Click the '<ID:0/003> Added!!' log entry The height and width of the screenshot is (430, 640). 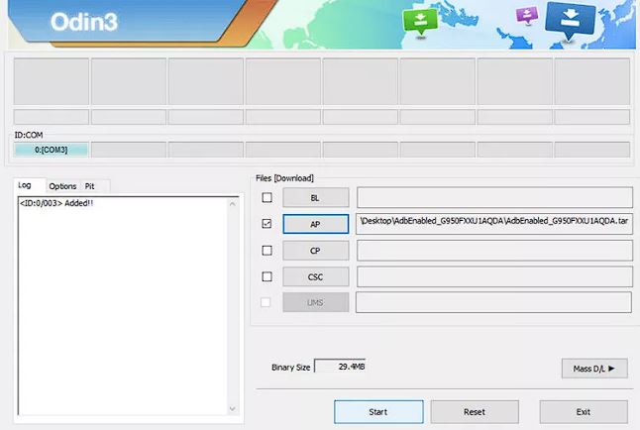pyautogui.click(x=56, y=203)
